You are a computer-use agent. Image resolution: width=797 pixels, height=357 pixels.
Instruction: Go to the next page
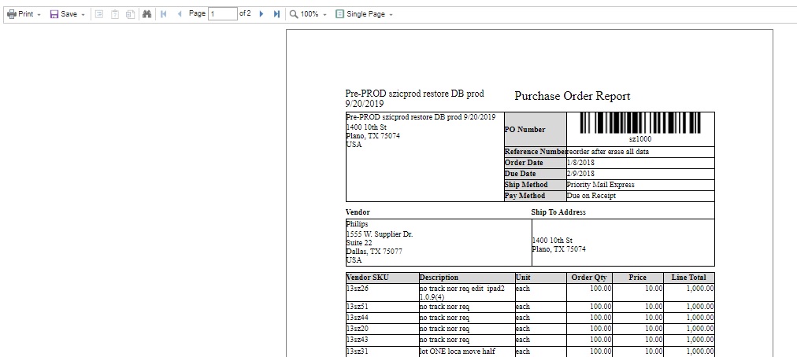pos(261,14)
